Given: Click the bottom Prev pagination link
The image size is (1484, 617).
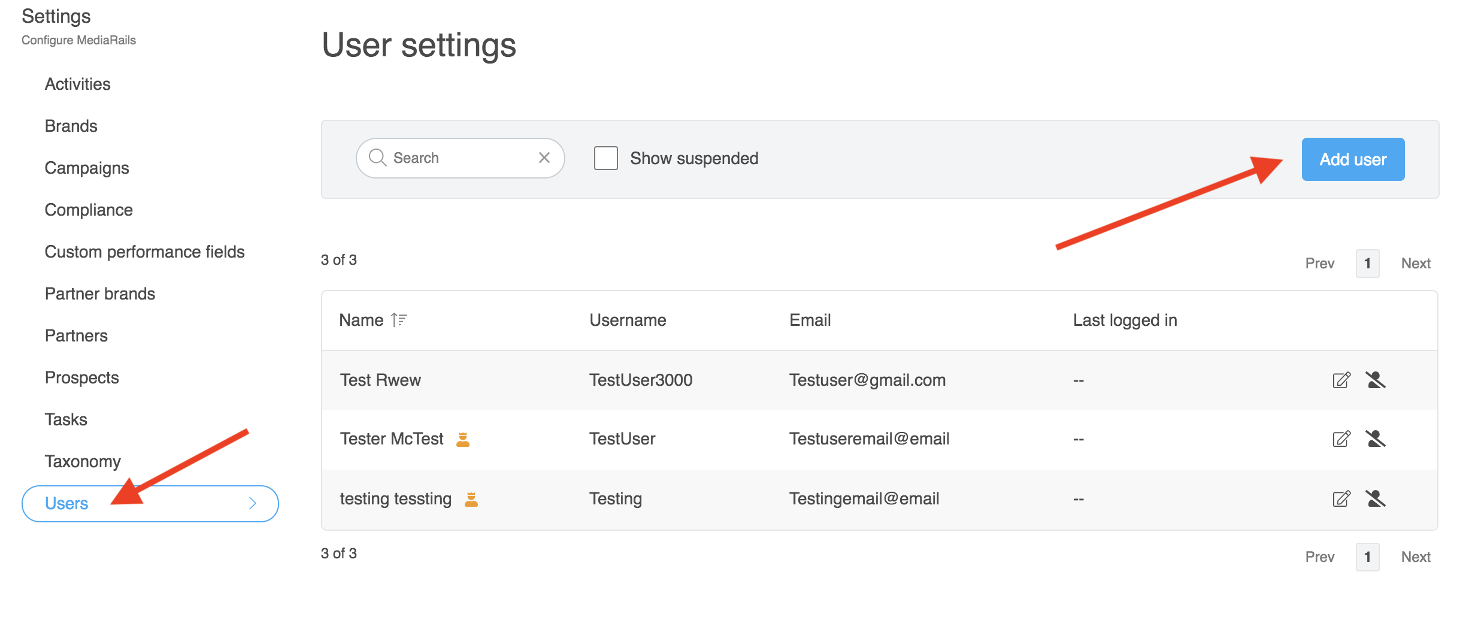Looking at the screenshot, I should pyautogui.click(x=1319, y=557).
